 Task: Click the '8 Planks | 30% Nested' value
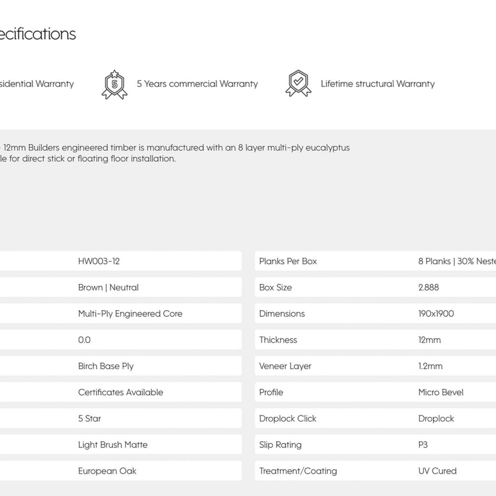457,261
